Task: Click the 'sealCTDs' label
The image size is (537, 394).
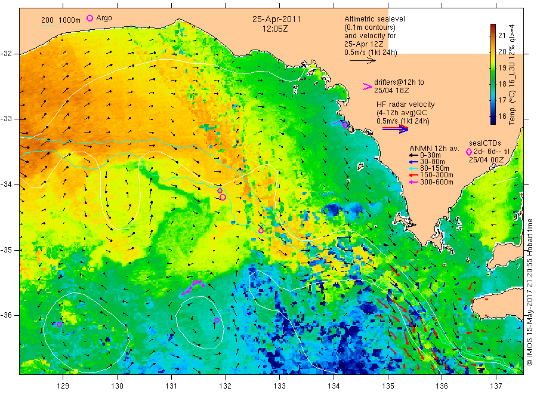Action: pos(485,143)
